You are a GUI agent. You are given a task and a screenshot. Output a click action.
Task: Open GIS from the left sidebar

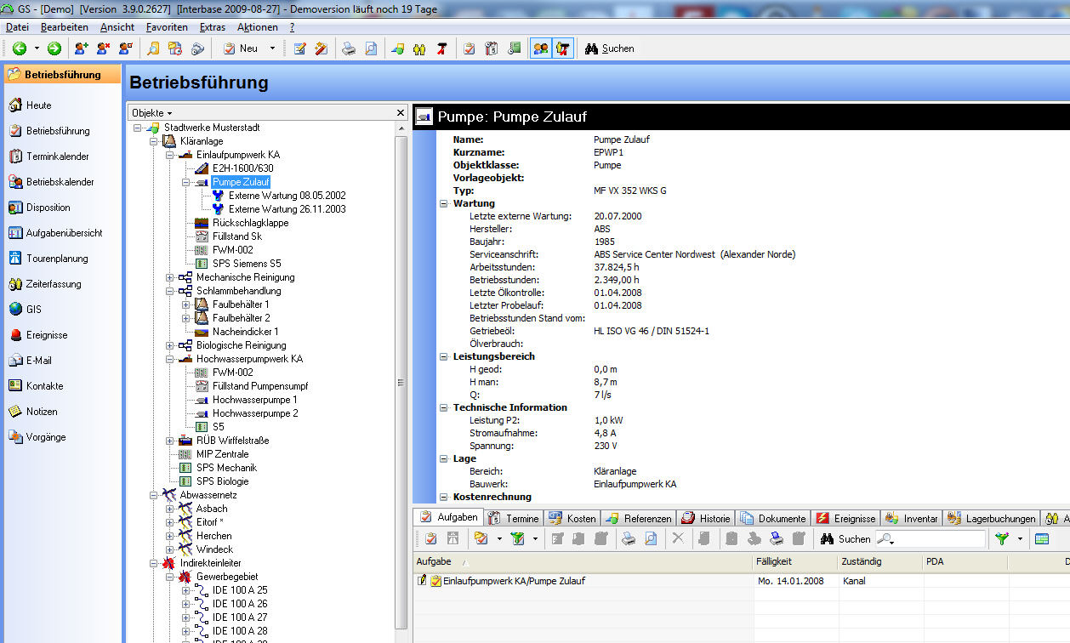33,310
